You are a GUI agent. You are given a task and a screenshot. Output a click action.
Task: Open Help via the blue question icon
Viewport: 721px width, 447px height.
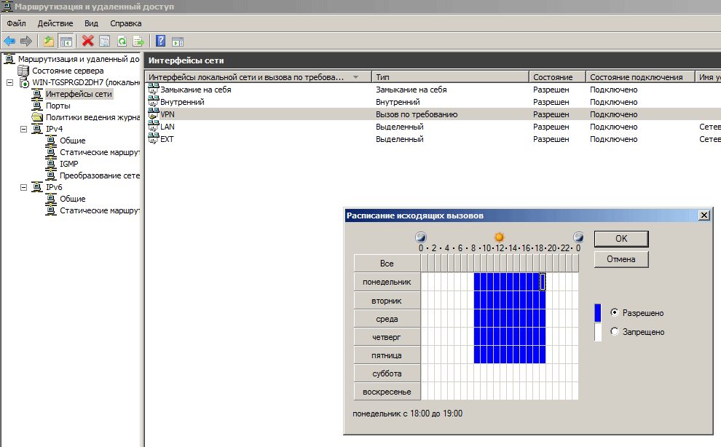tap(160, 41)
